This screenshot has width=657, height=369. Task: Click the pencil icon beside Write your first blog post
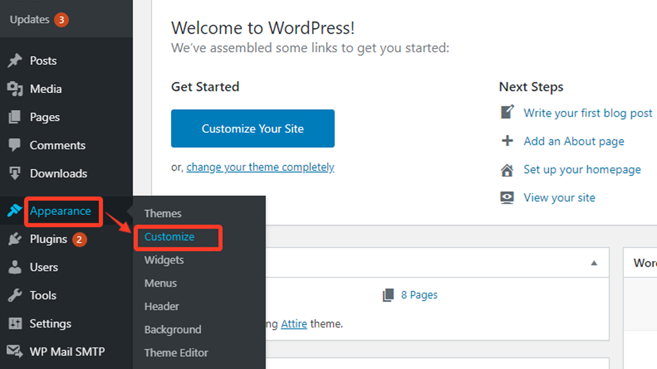(507, 112)
